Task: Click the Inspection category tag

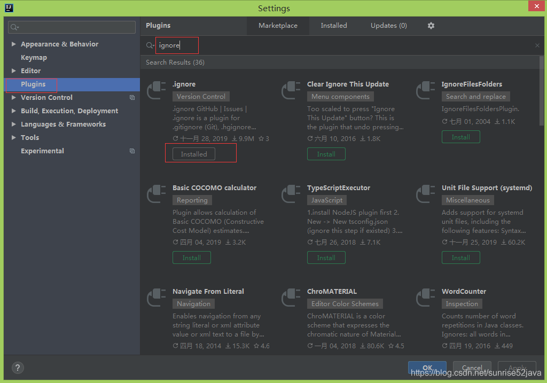Action: click(462, 303)
